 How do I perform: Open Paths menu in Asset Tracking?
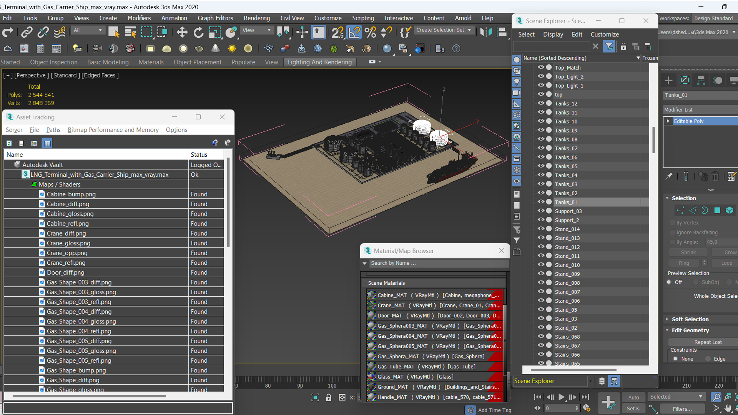(53, 130)
